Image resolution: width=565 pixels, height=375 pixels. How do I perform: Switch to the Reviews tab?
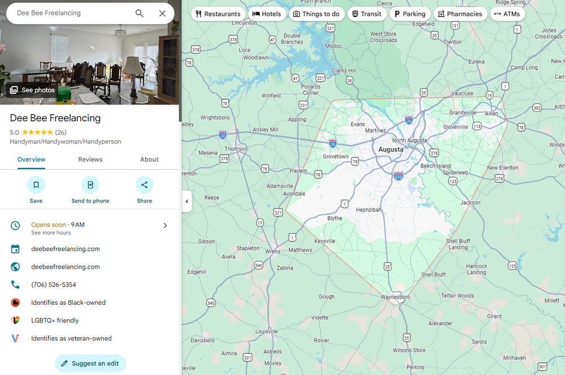click(90, 160)
